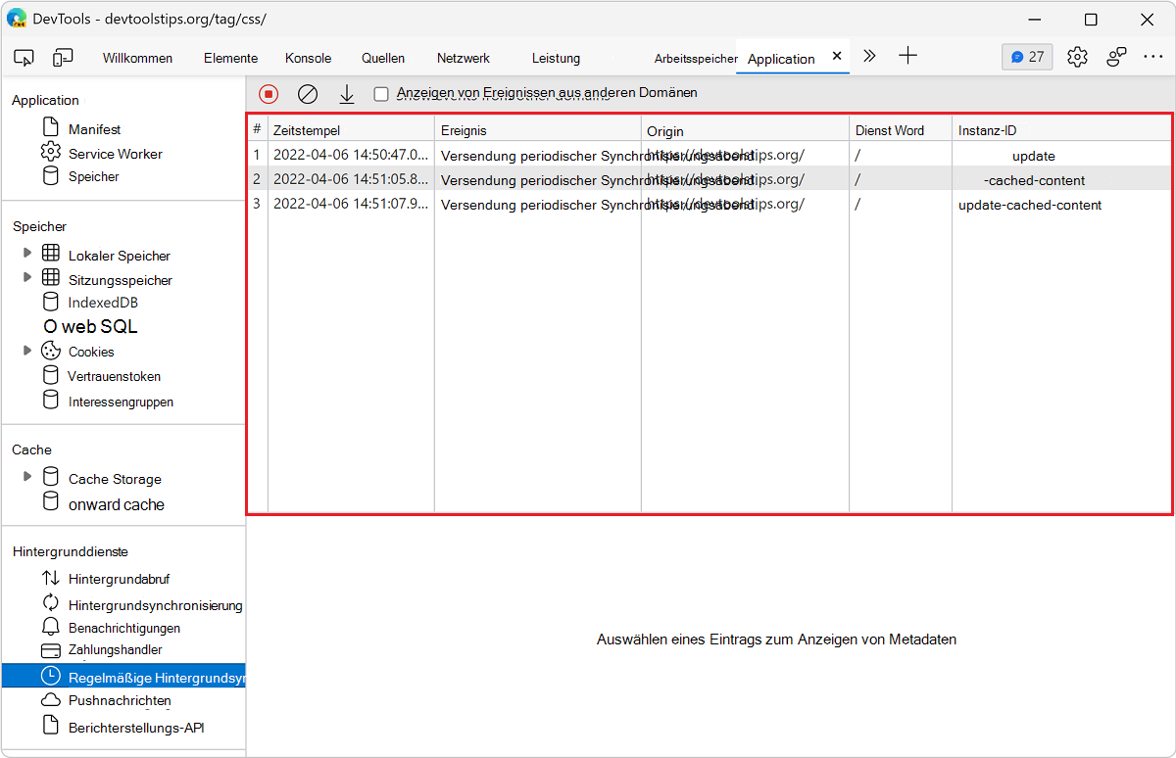Click the update-cached-content instance ID in row 3

coord(1030,205)
